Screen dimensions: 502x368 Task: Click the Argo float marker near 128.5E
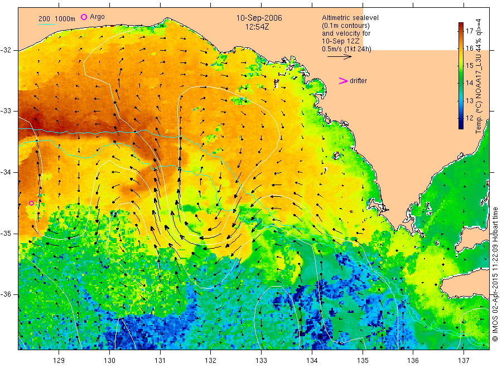31,203
